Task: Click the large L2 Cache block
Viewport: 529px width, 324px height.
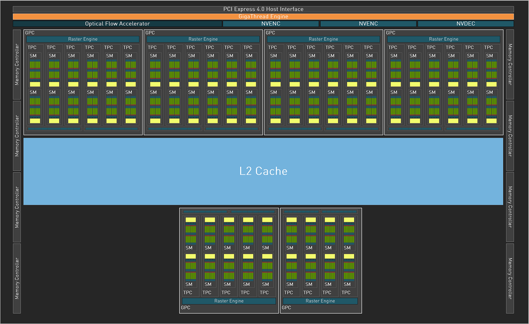Action: (x=263, y=171)
